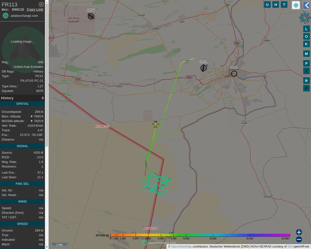Click the FMS SEL section header
This screenshot has height=249, width=311.
pos(22,184)
